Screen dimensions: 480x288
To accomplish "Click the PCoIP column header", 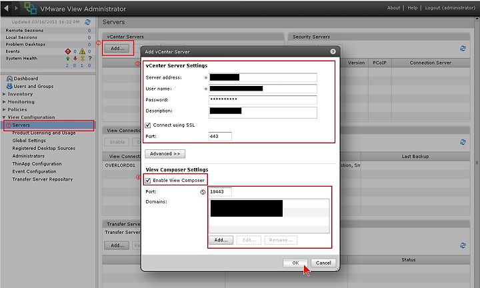I will (x=379, y=63).
